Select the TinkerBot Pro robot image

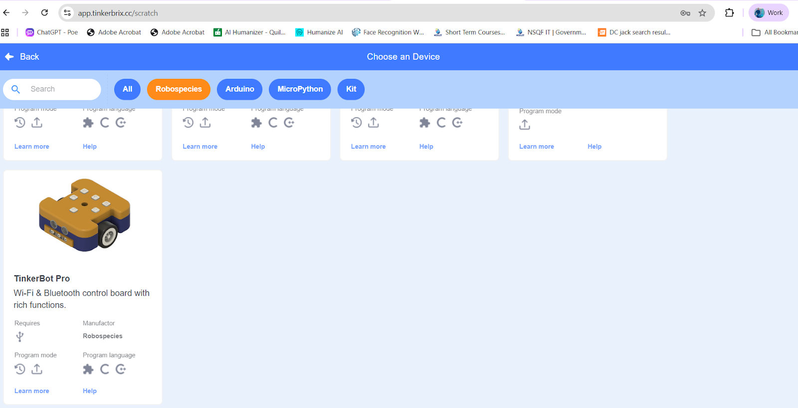click(x=85, y=215)
